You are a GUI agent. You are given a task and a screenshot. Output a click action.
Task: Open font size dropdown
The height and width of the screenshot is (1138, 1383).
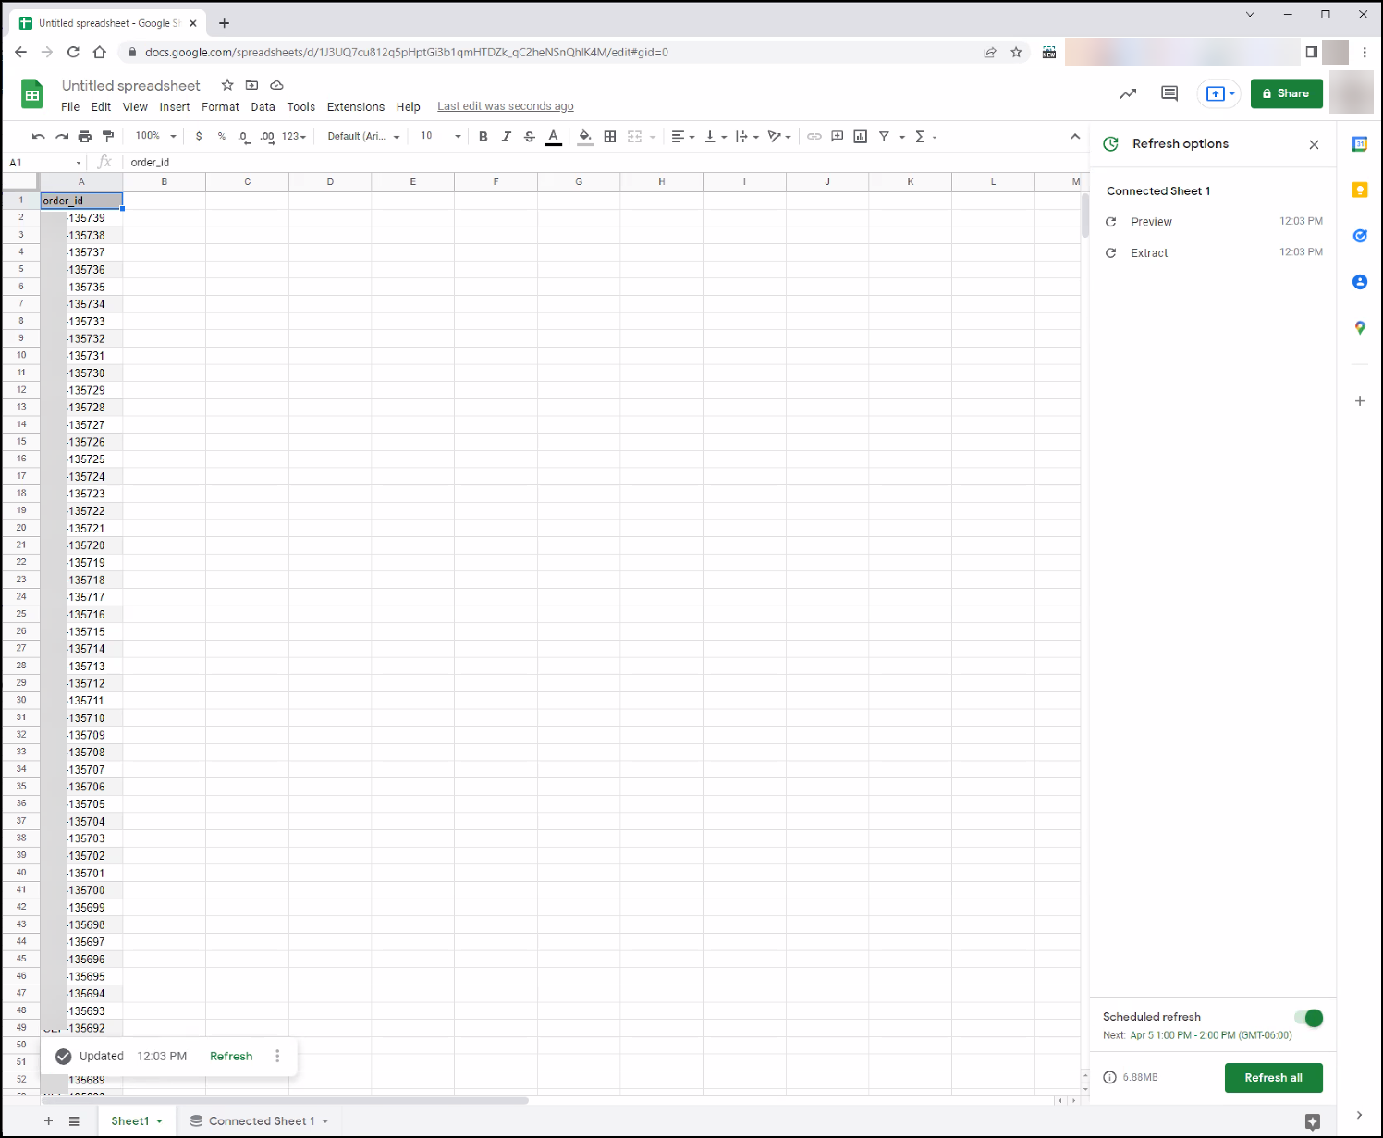pyautogui.click(x=440, y=137)
